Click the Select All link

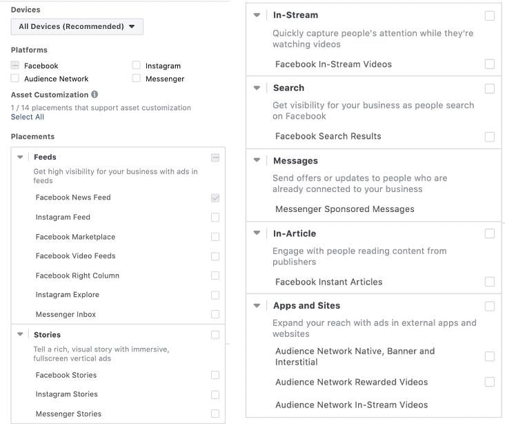coord(28,117)
